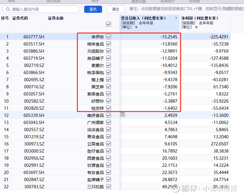244x196 pixels.
Task: Click the code cell 603886.SH
Action: 34,51
